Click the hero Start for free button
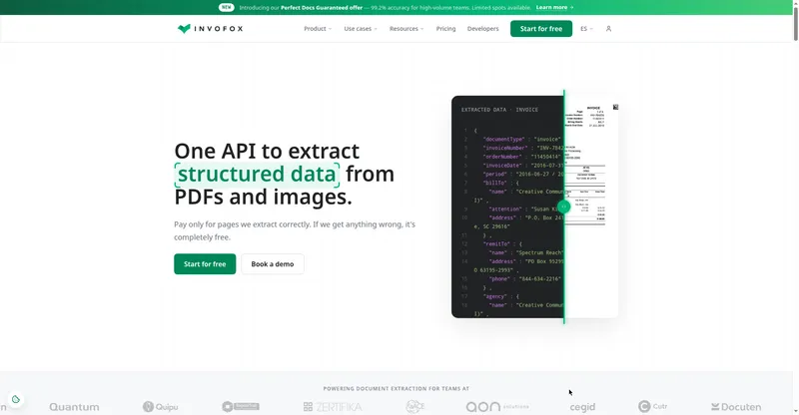Screen dimensions: 799x415 pos(205,263)
